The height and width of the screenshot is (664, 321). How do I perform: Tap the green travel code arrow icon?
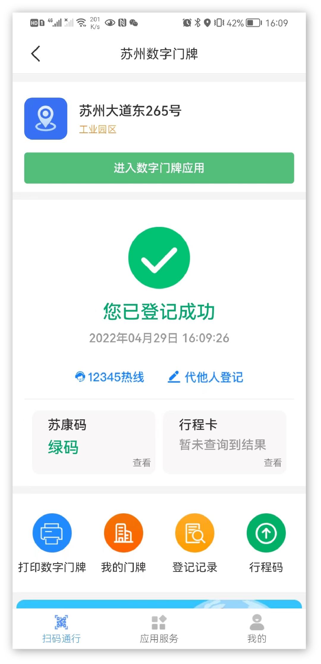(x=266, y=533)
